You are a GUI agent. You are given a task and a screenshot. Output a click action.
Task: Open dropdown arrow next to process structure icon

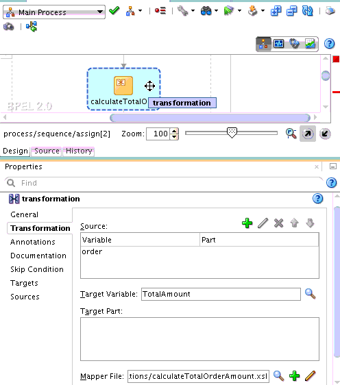[140, 11]
